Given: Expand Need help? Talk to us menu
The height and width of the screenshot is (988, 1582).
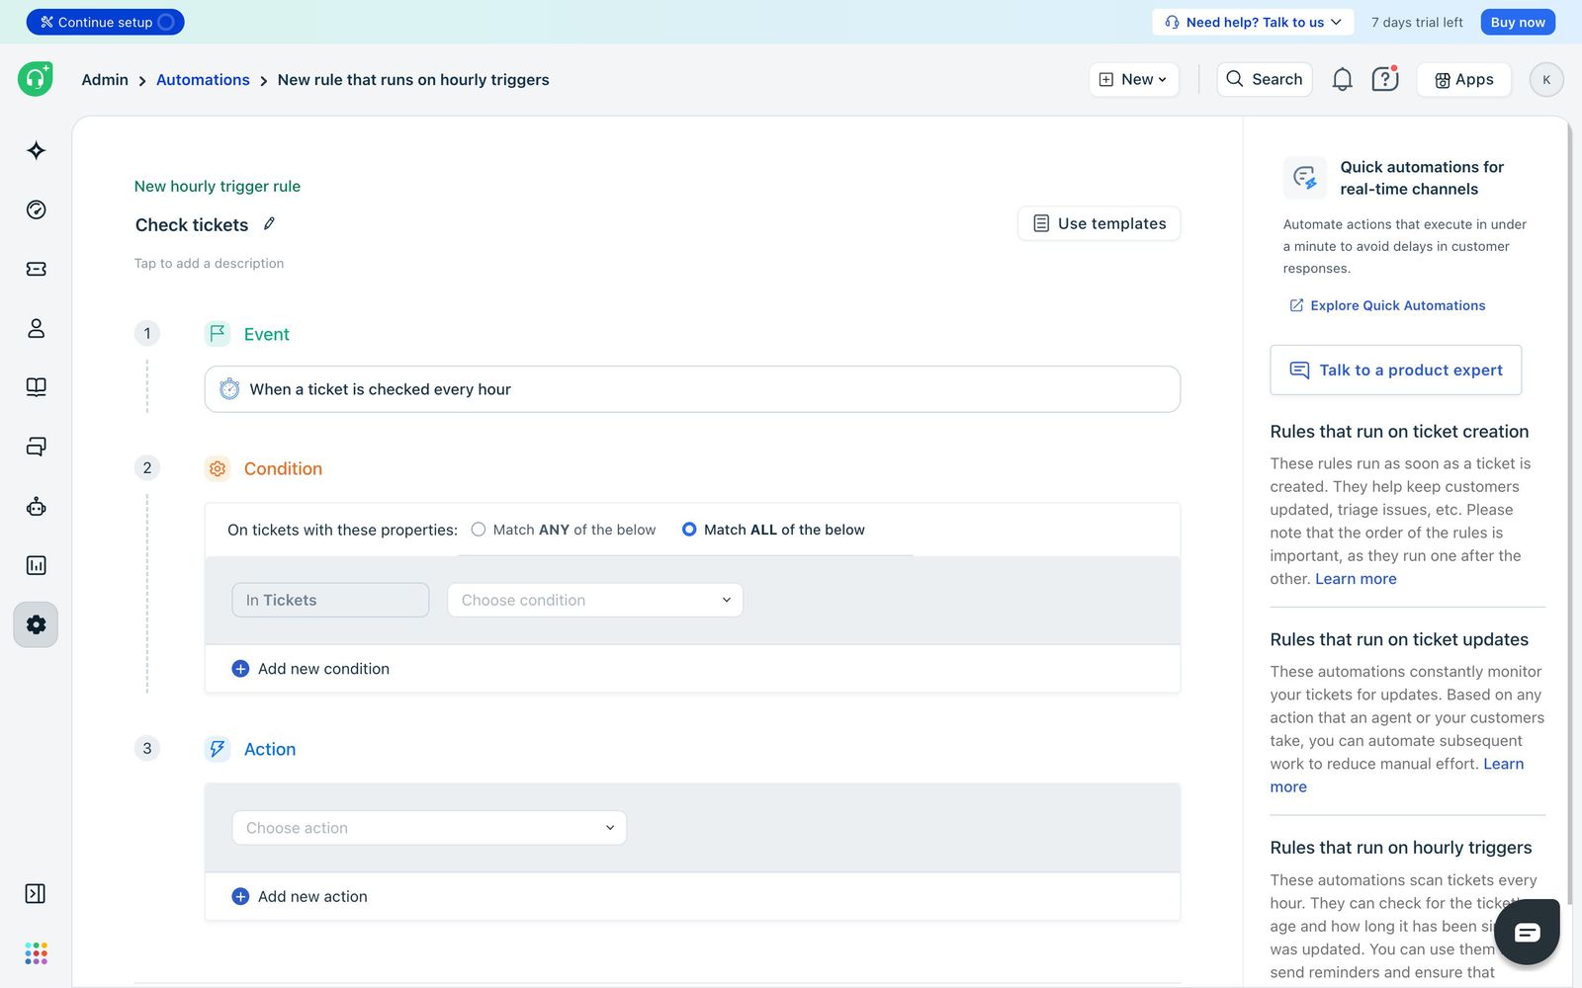Looking at the screenshot, I should tap(1252, 22).
